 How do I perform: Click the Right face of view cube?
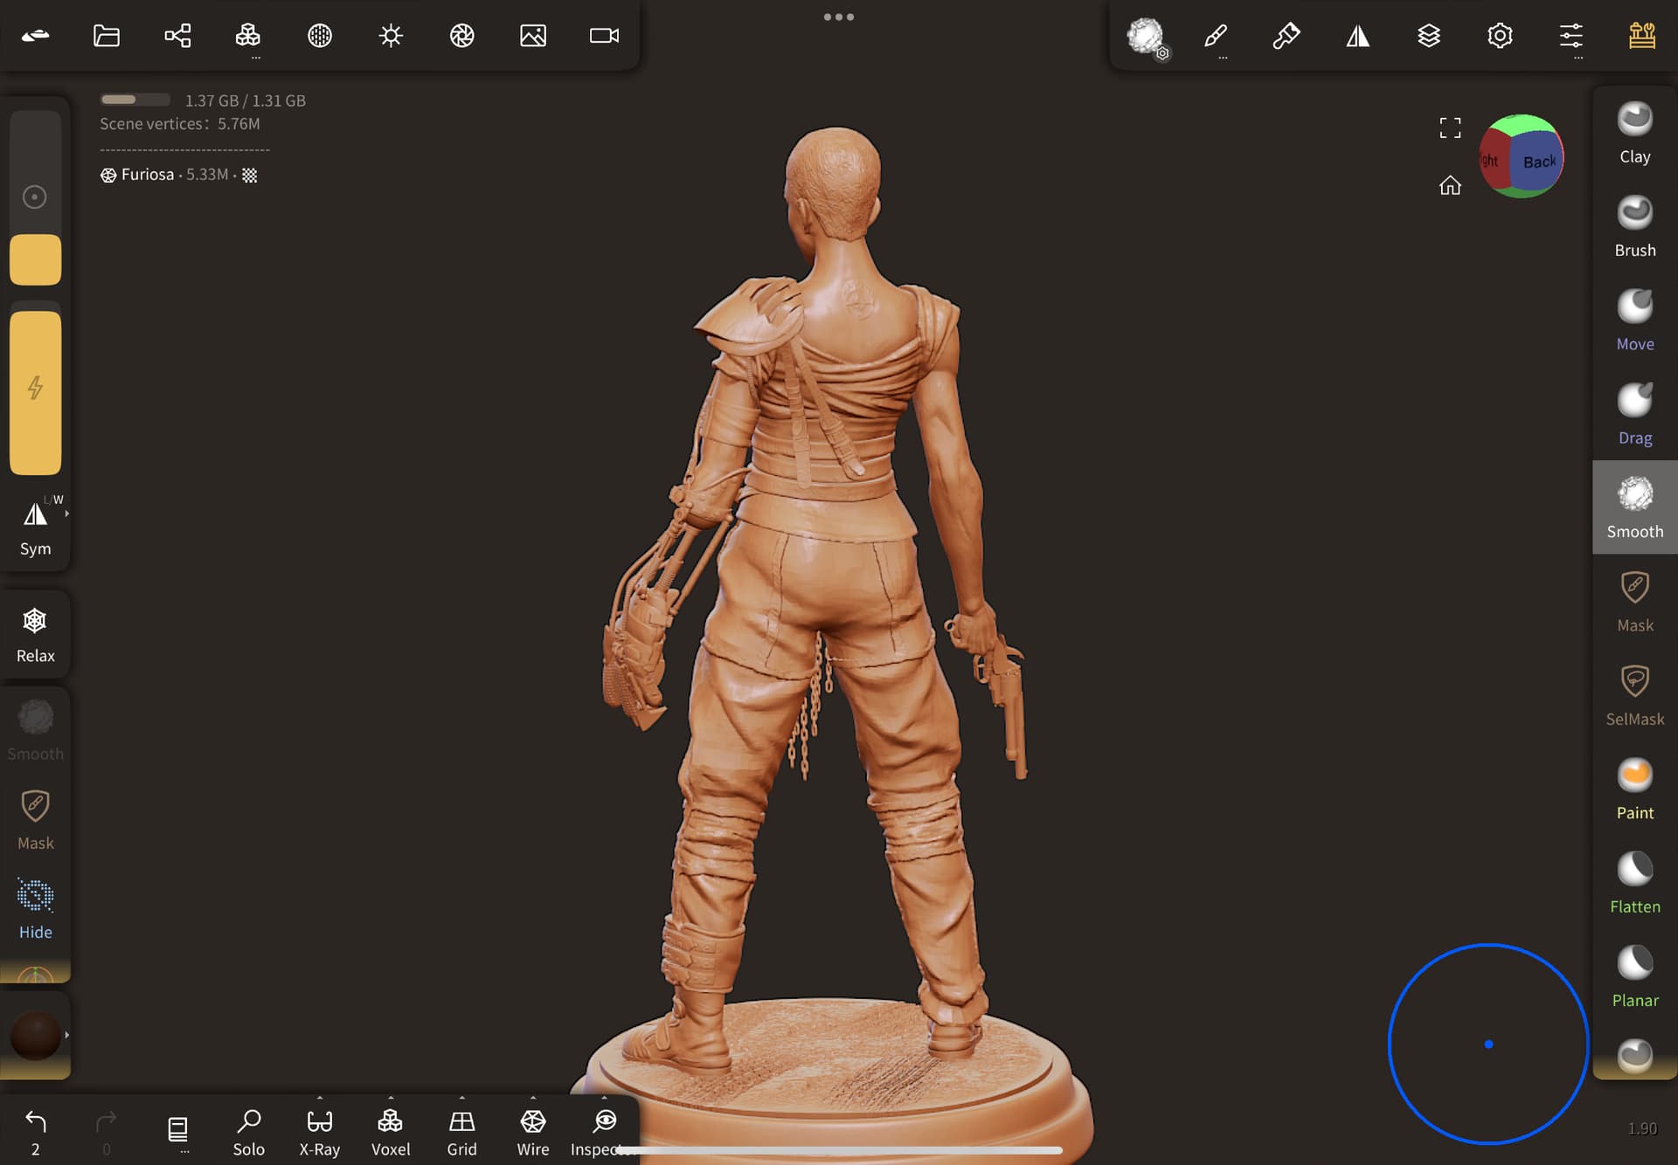1493,161
